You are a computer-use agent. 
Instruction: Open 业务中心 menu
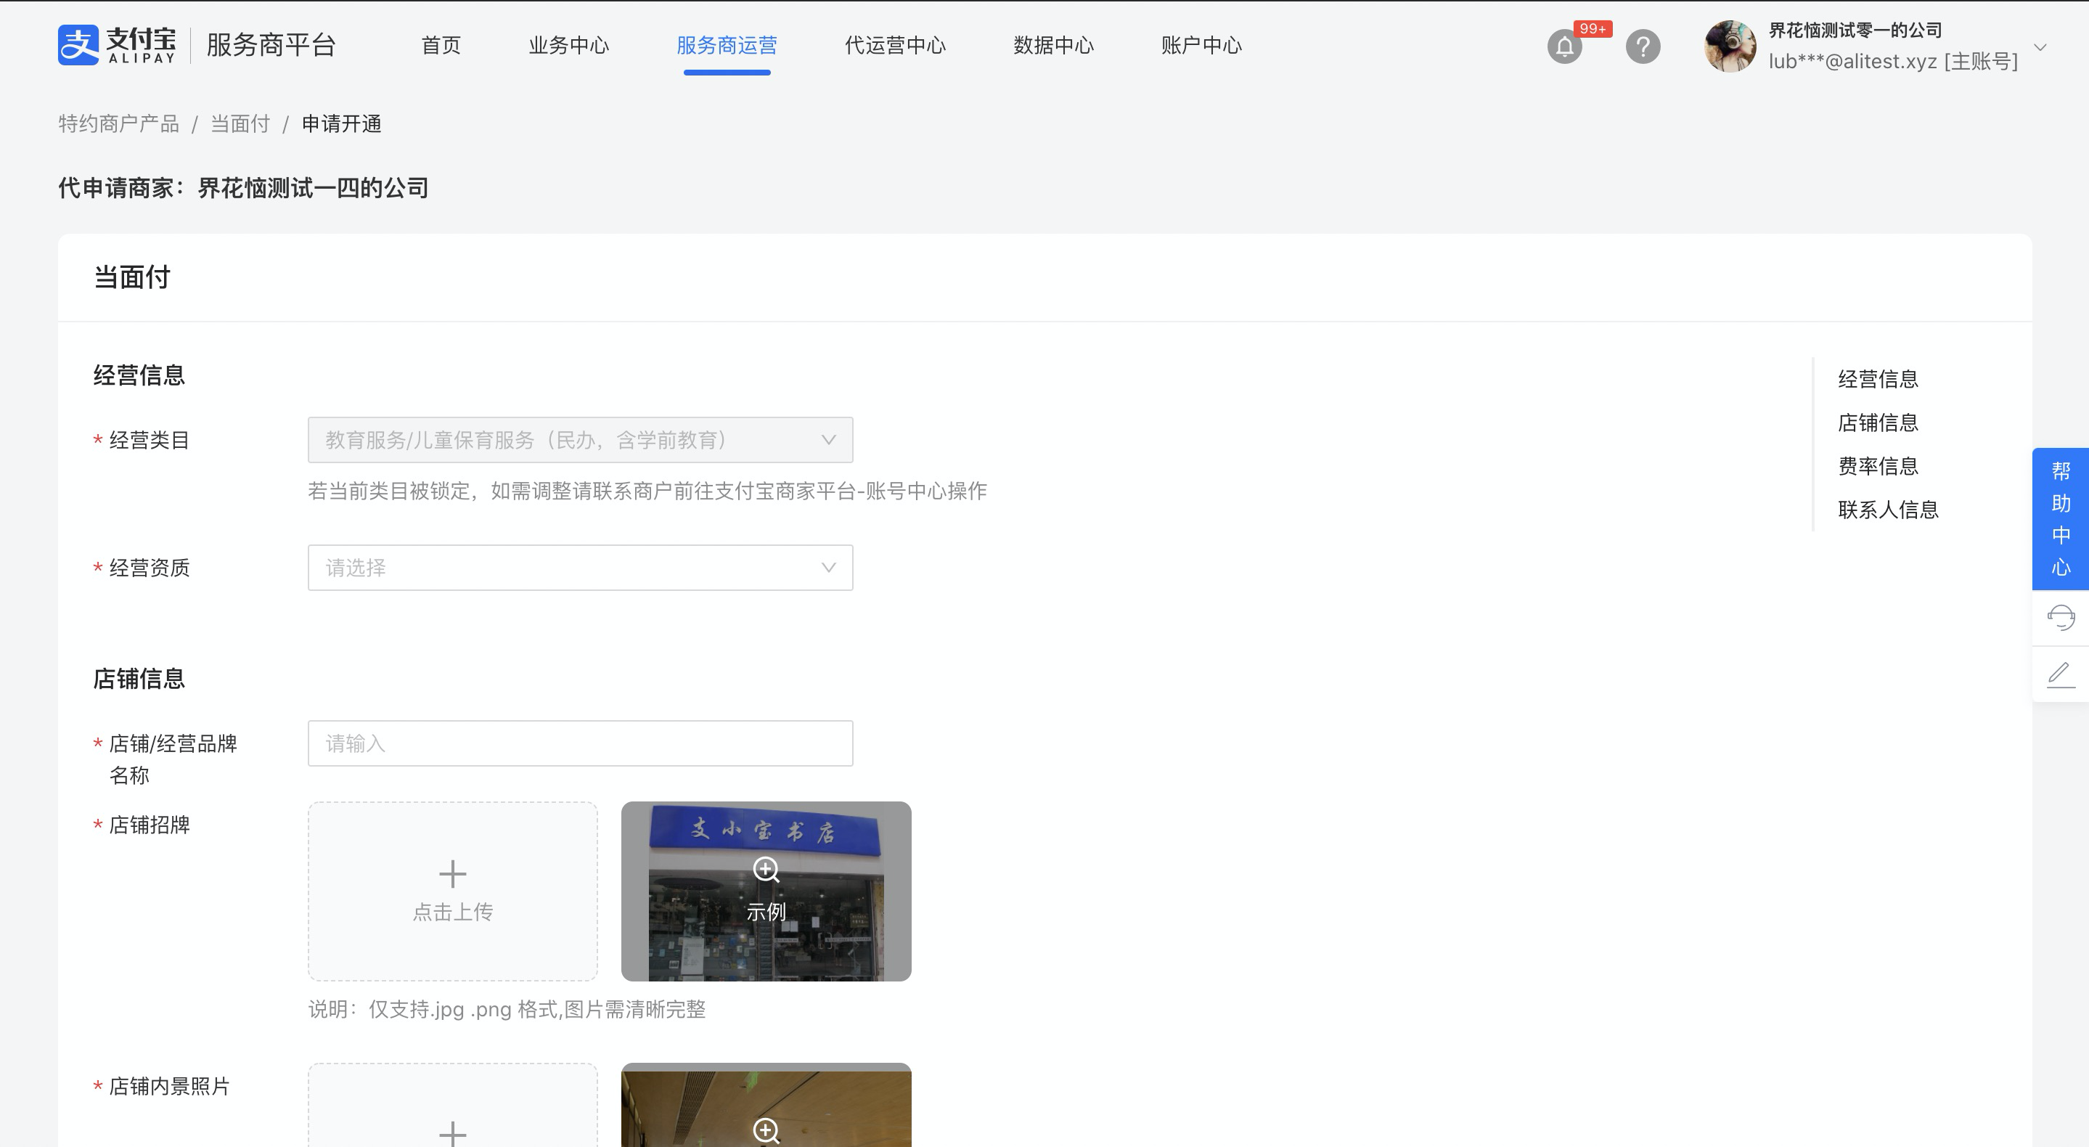568,46
